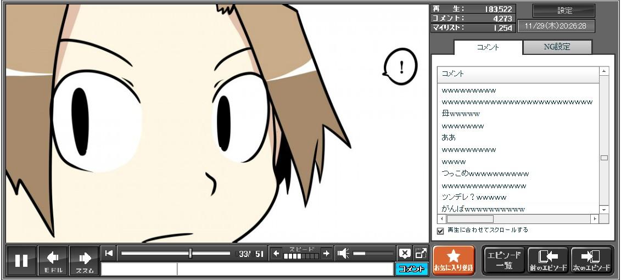The width and height of the screenshot is (621, 280).
Task: Hide on-screen comments with the X bubble icon
Action: pyautogui.click(x=405, y=253)
